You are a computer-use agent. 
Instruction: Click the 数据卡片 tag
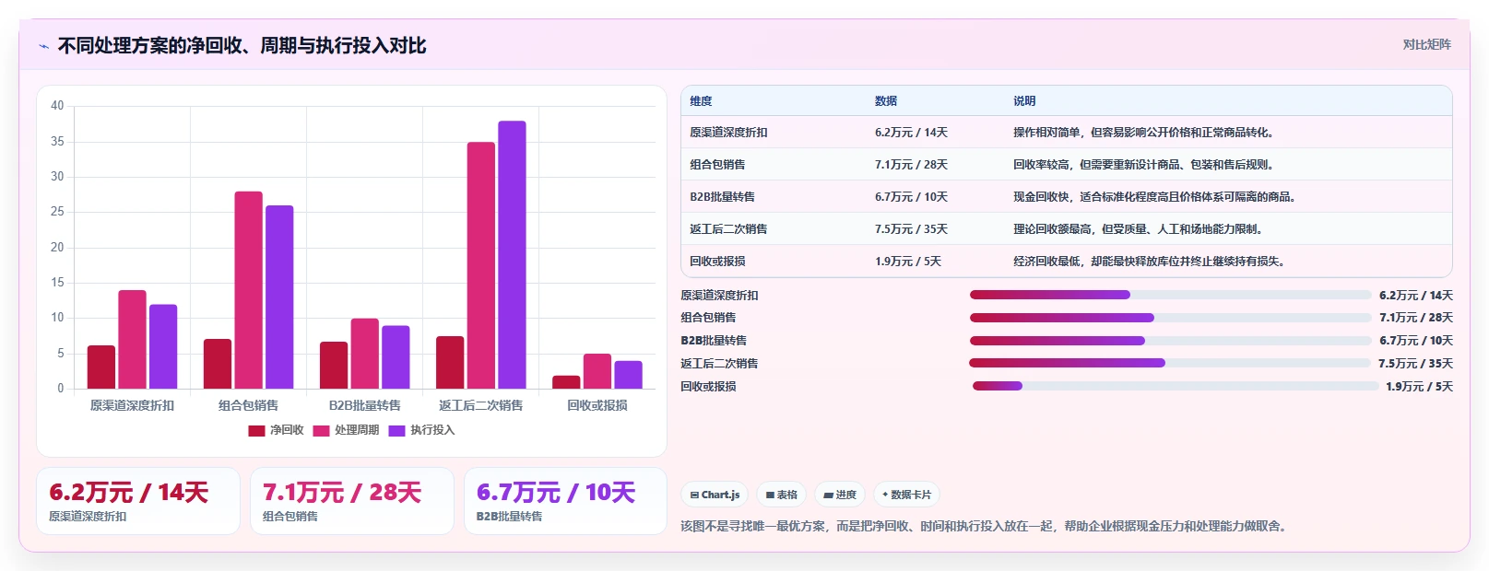(x=906, y=495)
